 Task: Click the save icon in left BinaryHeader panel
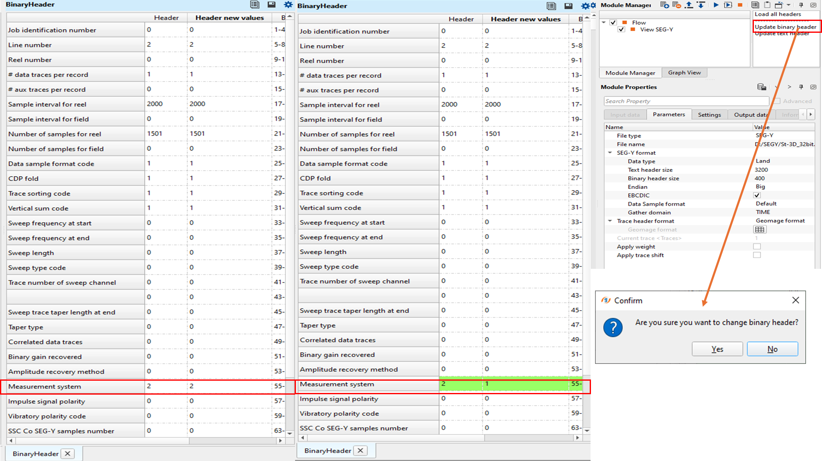(271, 5)
